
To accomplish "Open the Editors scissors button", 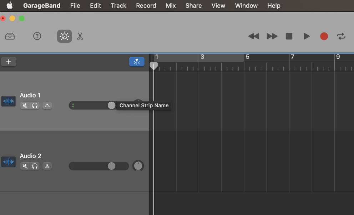I will point(80,36).
